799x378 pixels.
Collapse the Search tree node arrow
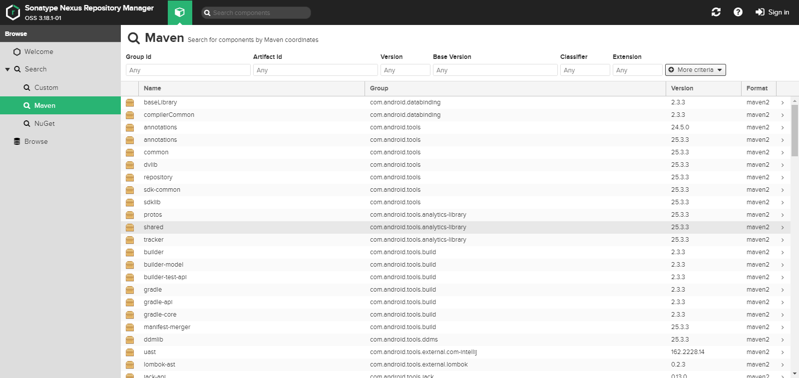coord(7,69)
